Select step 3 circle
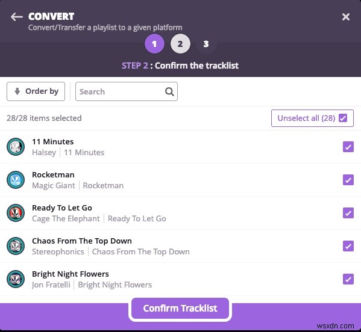 click(x=206, y=44)
